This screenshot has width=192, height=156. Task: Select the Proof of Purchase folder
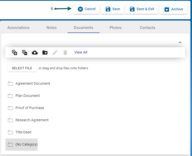pos(29,108)
